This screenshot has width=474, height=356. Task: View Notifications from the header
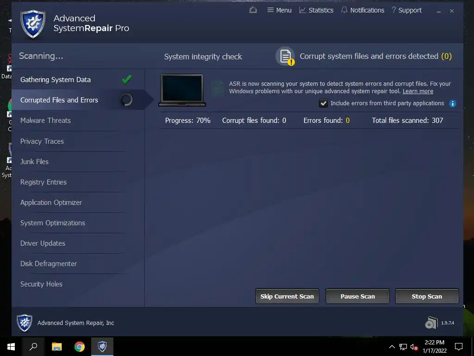362,10
